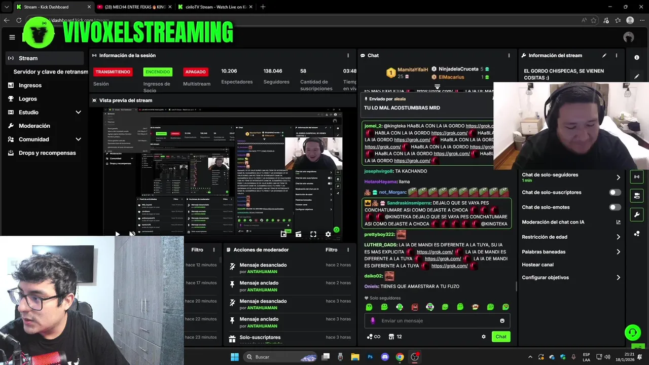Open the Chat panel three-dot menu
This screenshot has height=365, width=649.
509,55
